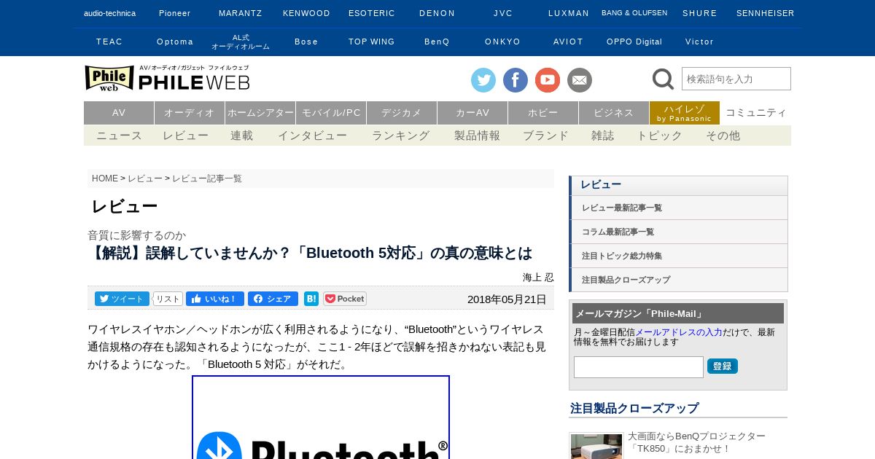
Task: Open the カーAV category tab
Action: point(472,113)
